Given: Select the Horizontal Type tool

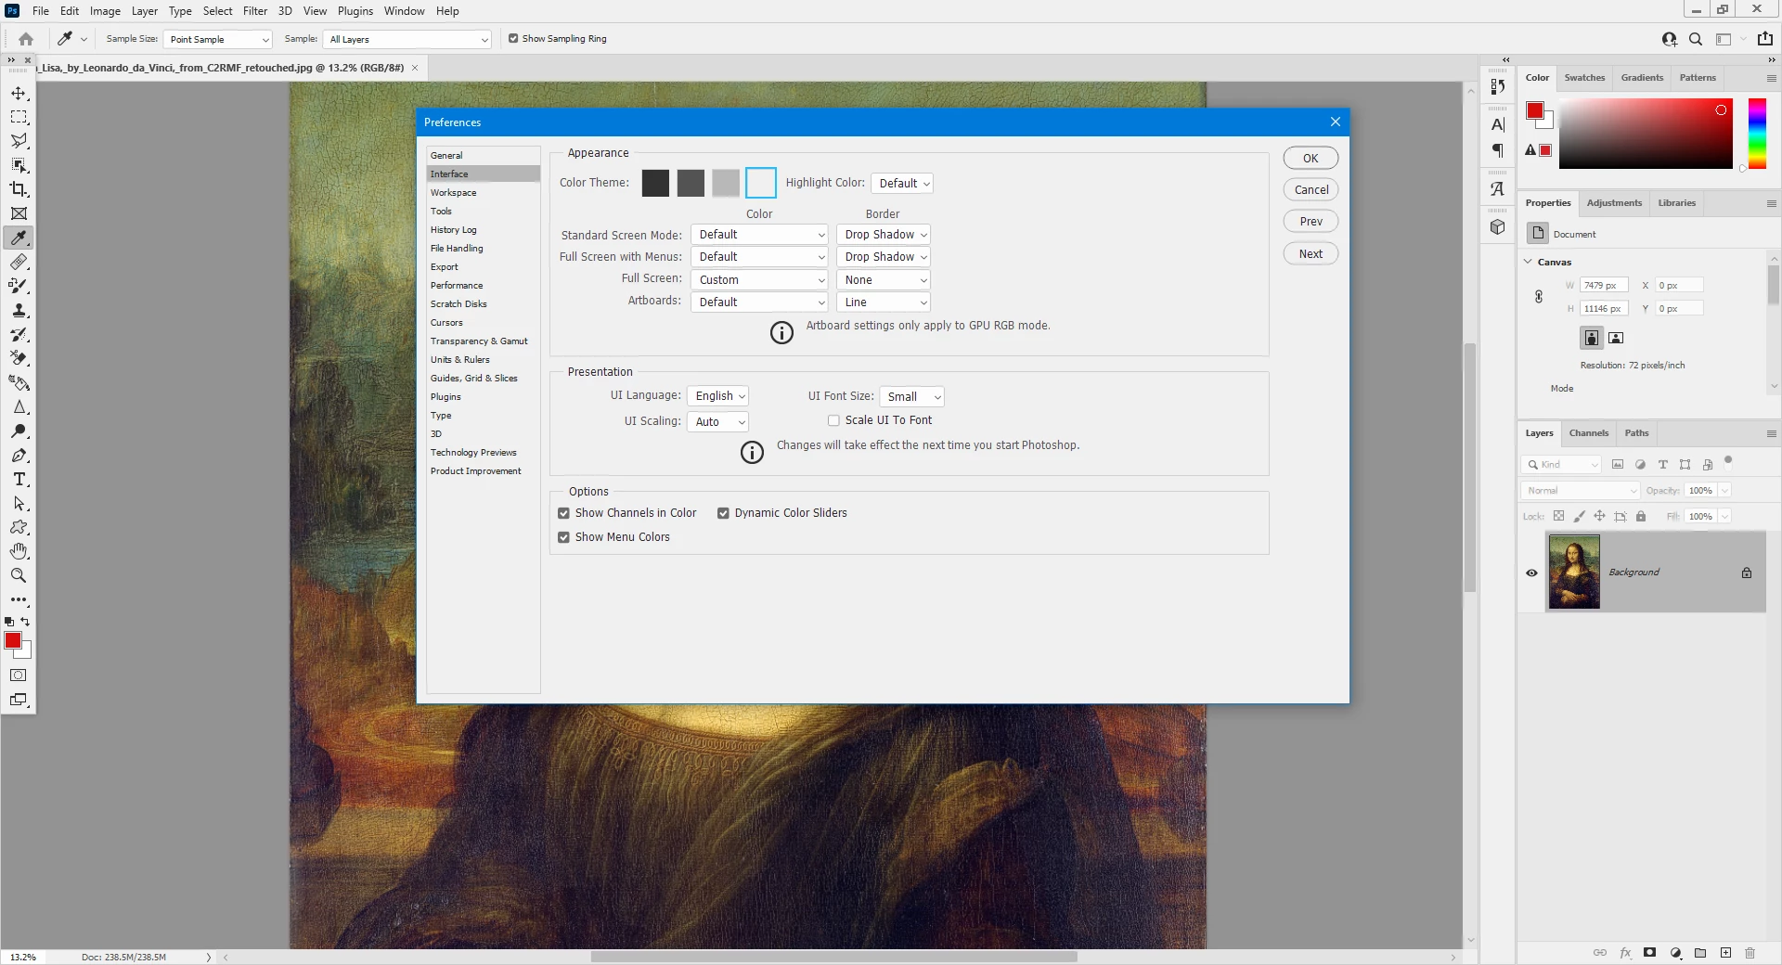Looking at the screenshot, I should 19,480.
